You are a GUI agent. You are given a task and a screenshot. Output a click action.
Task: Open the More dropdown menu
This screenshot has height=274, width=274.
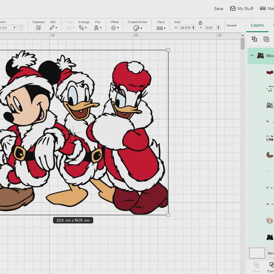(x=231, y=25)
